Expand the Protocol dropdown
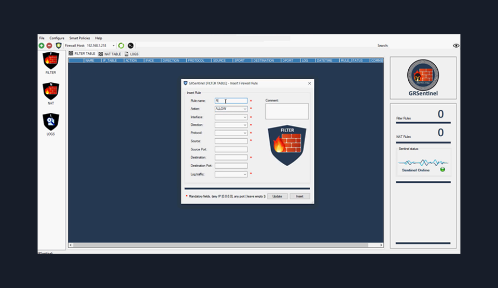The width and height of the screenshot is (498, 288). click(231, 133)
